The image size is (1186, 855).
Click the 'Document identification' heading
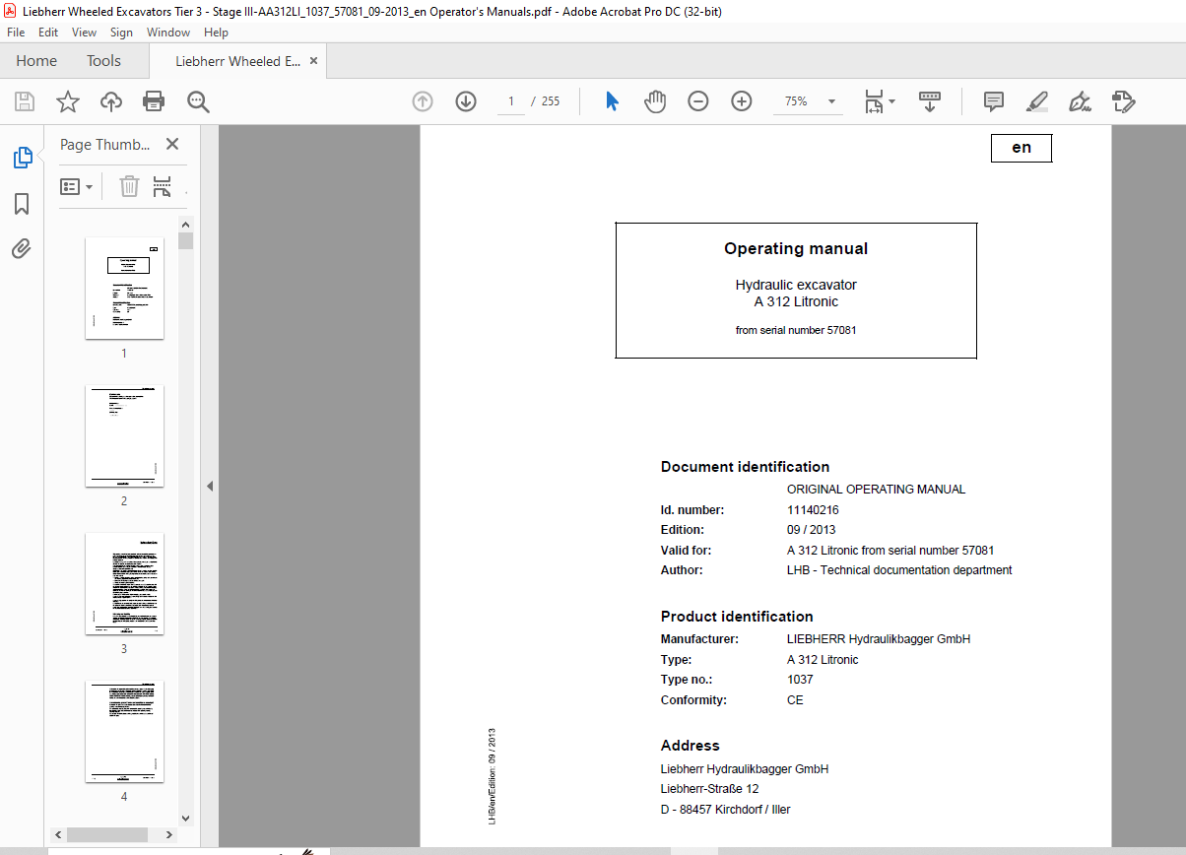point(745,467)
